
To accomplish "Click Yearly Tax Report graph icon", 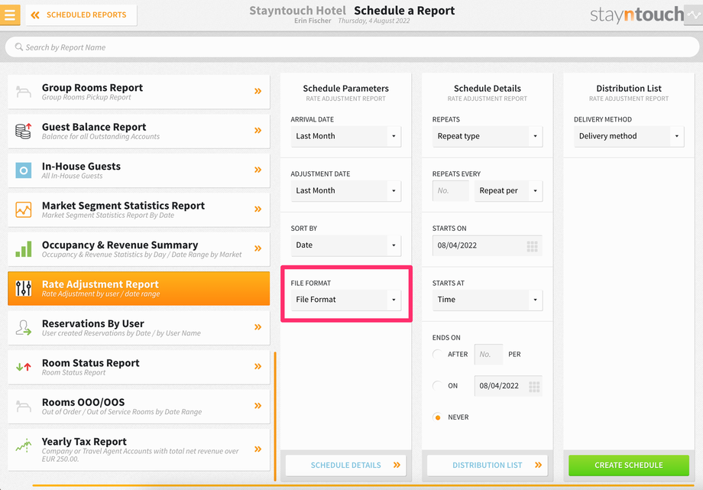I will coord(24,445).
